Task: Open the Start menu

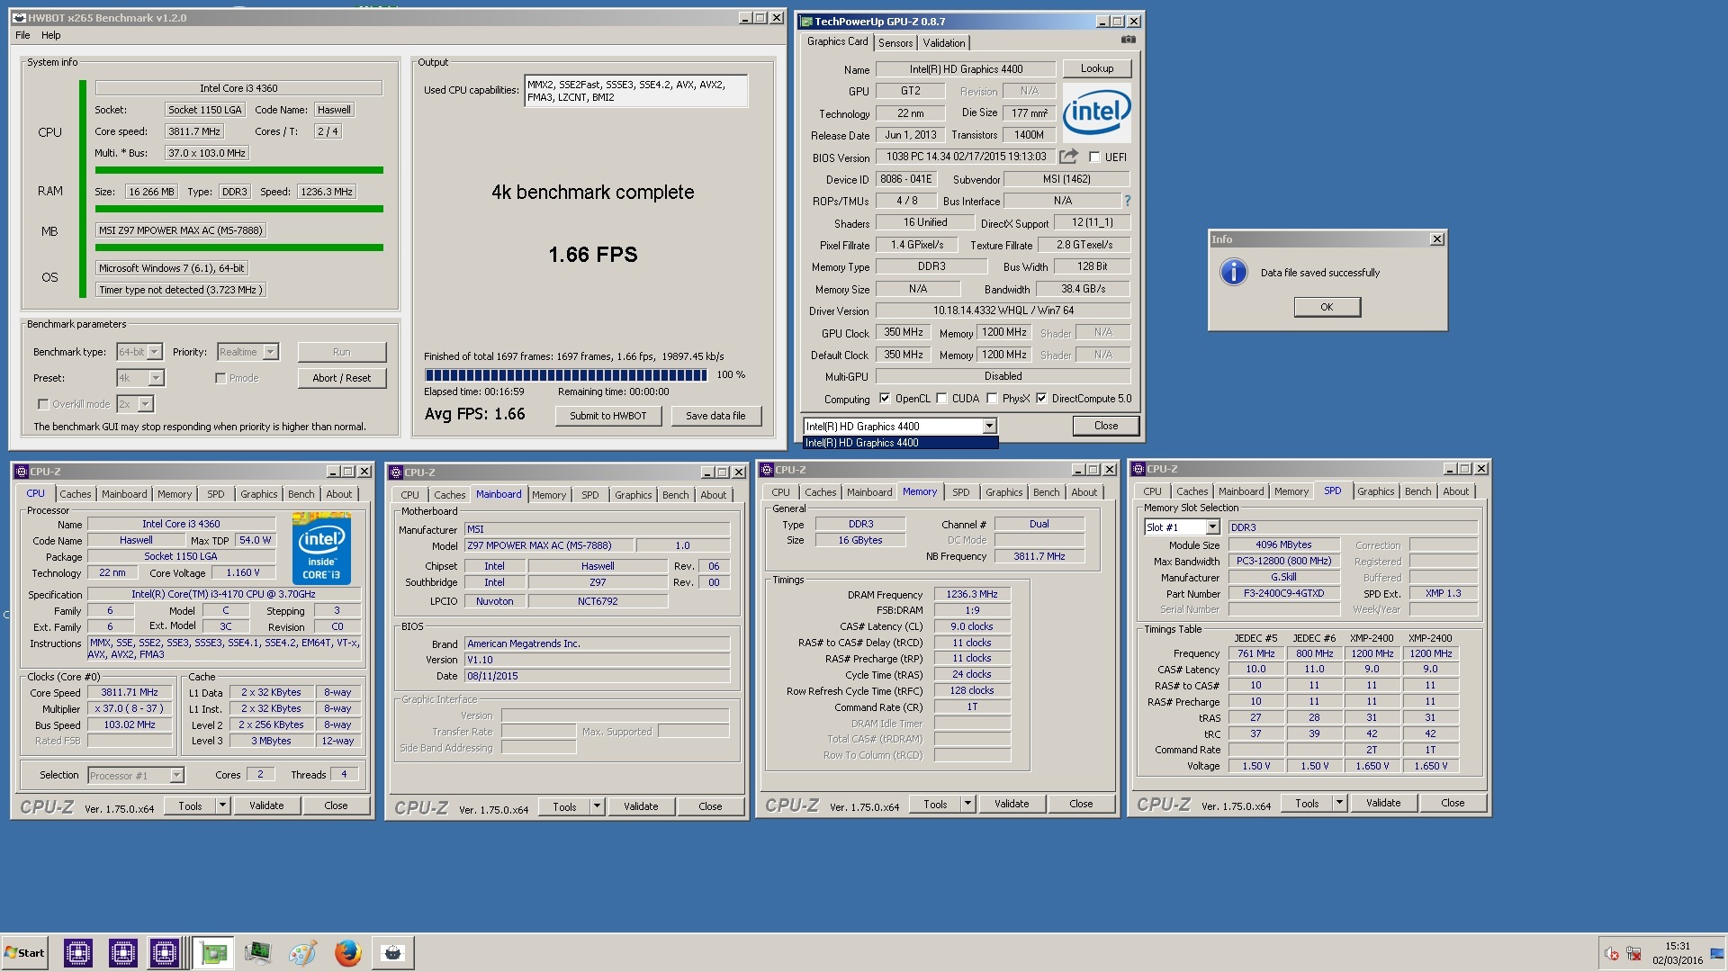Action: (x=24, y=953)
